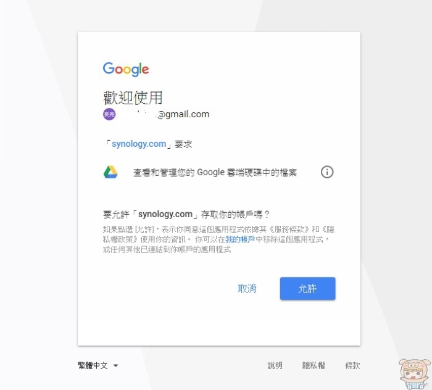Viewport: 432px width, 390px height.
Task: Open the 條款 footer link
Action: pos(352,366)
